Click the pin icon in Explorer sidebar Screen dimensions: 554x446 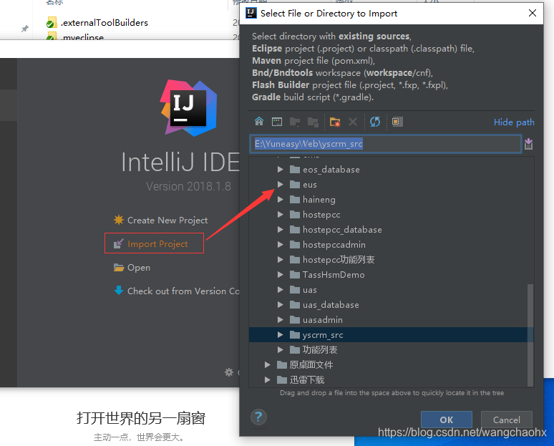(25, 29)
